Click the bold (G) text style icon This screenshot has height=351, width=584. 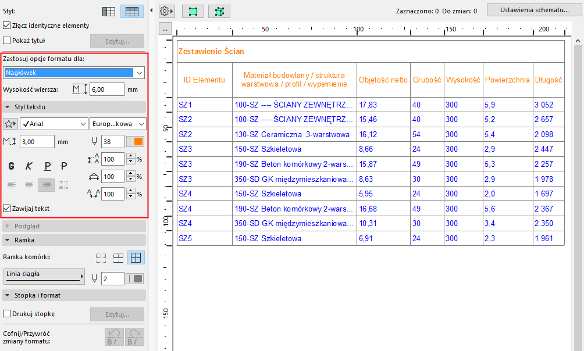(11, 166)
